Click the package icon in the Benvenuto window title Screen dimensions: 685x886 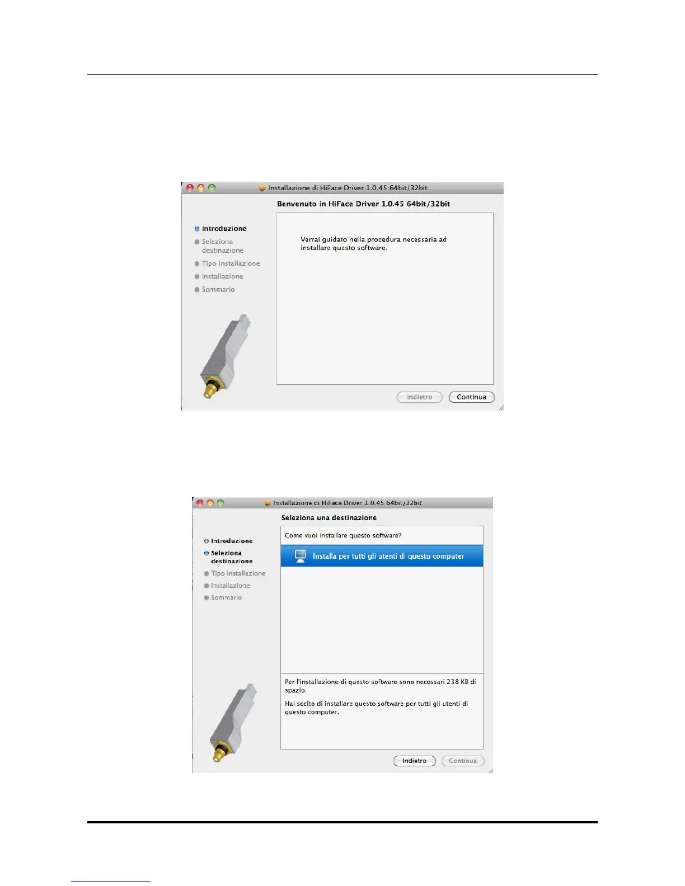[262, 188]
